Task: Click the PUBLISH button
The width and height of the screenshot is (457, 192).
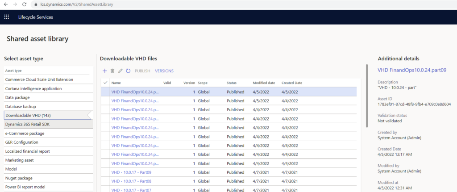Action: click(142, 71)
